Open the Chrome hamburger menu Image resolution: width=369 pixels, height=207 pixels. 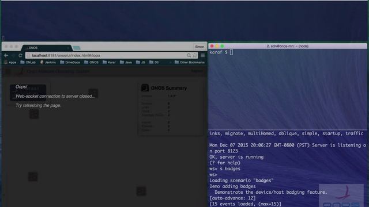202,55
